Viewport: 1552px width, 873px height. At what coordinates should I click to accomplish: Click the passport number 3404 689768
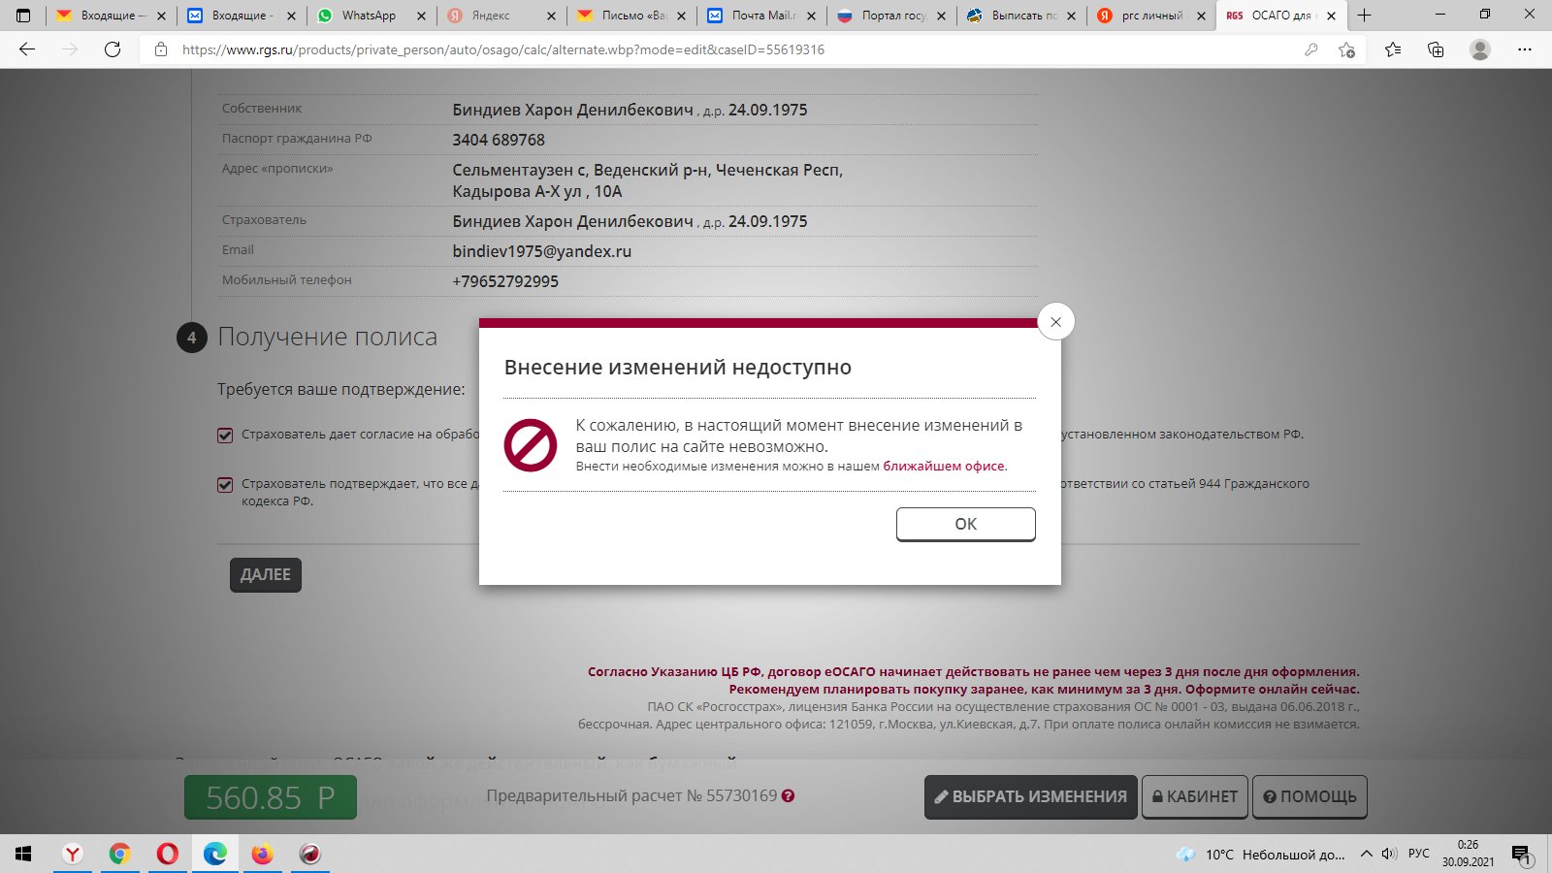pos(499,140)
